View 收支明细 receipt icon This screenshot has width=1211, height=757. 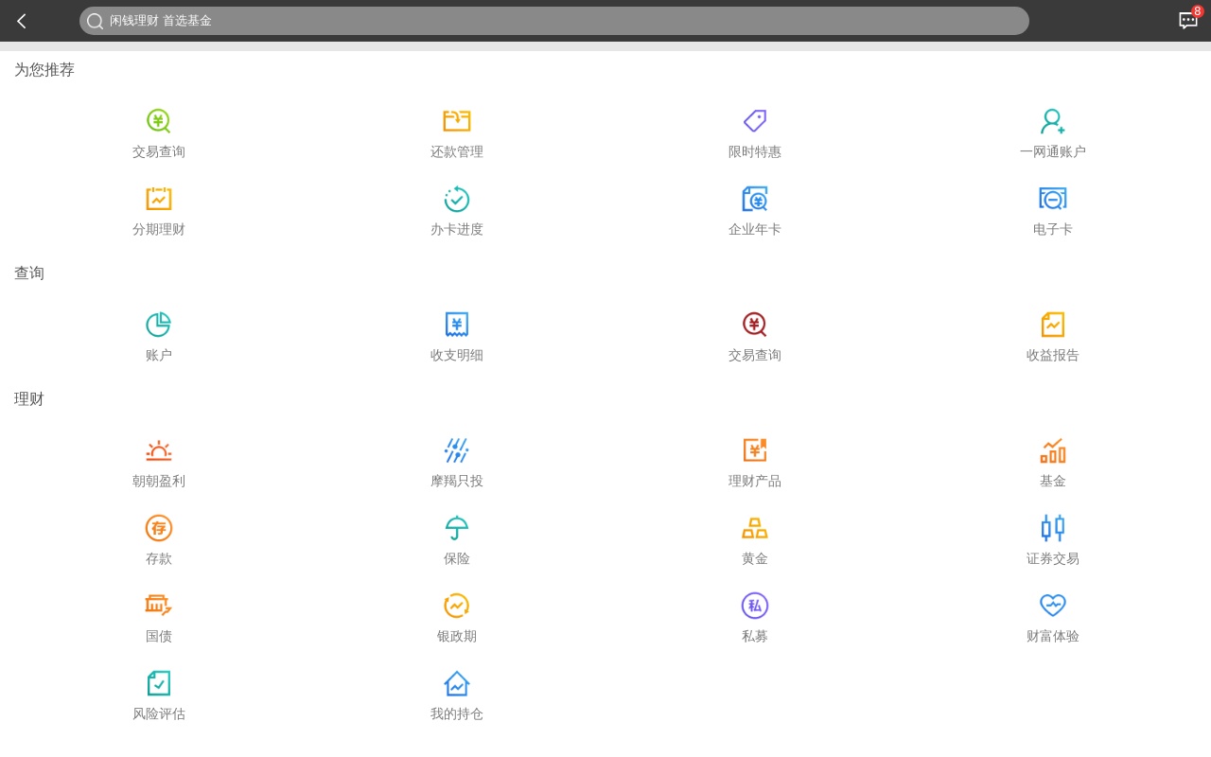(x=457, y=325)
